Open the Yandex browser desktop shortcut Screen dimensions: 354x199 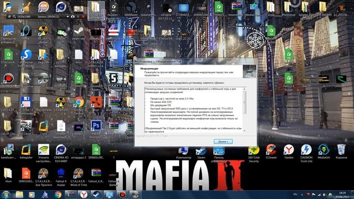pyautogui.click(x=289, y=151)
